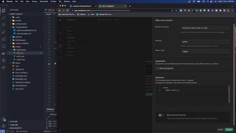Open the Wi-Fi menu bar icon

pyautogui.click(x=204, y=1)
